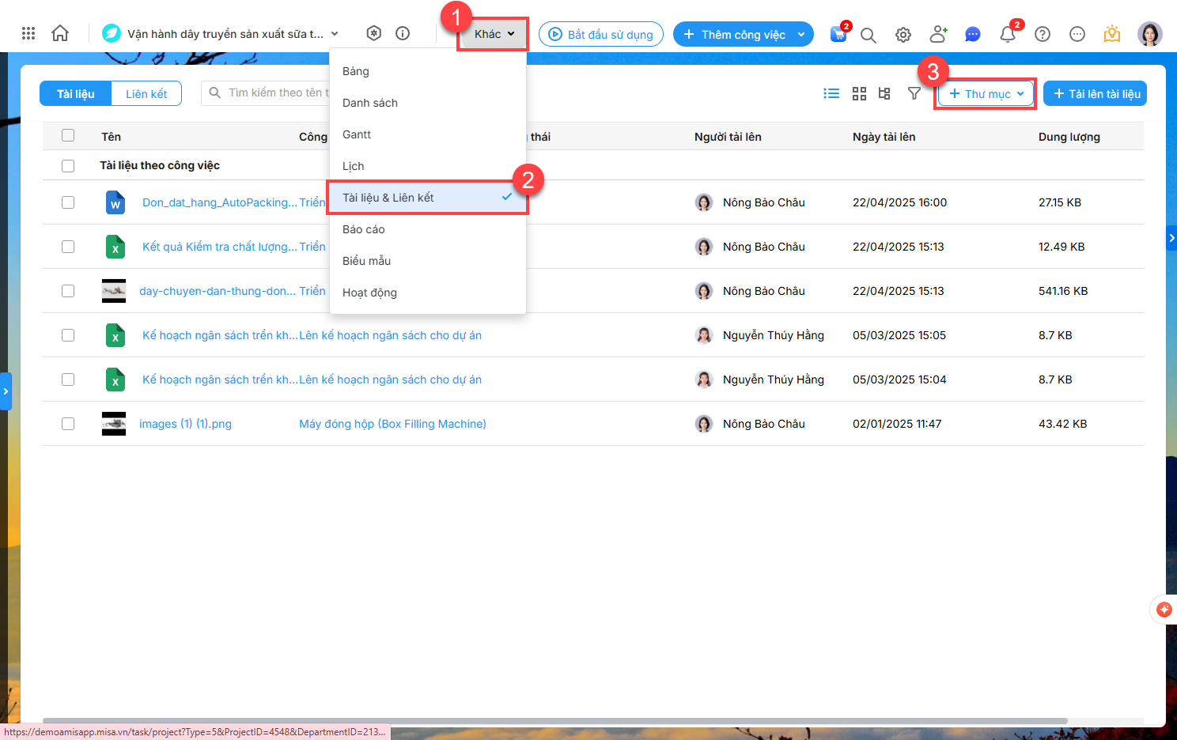Open the images (1) (1).png file link
The height and width of the screenshot is (740, 1177).
tap(185, 424)
